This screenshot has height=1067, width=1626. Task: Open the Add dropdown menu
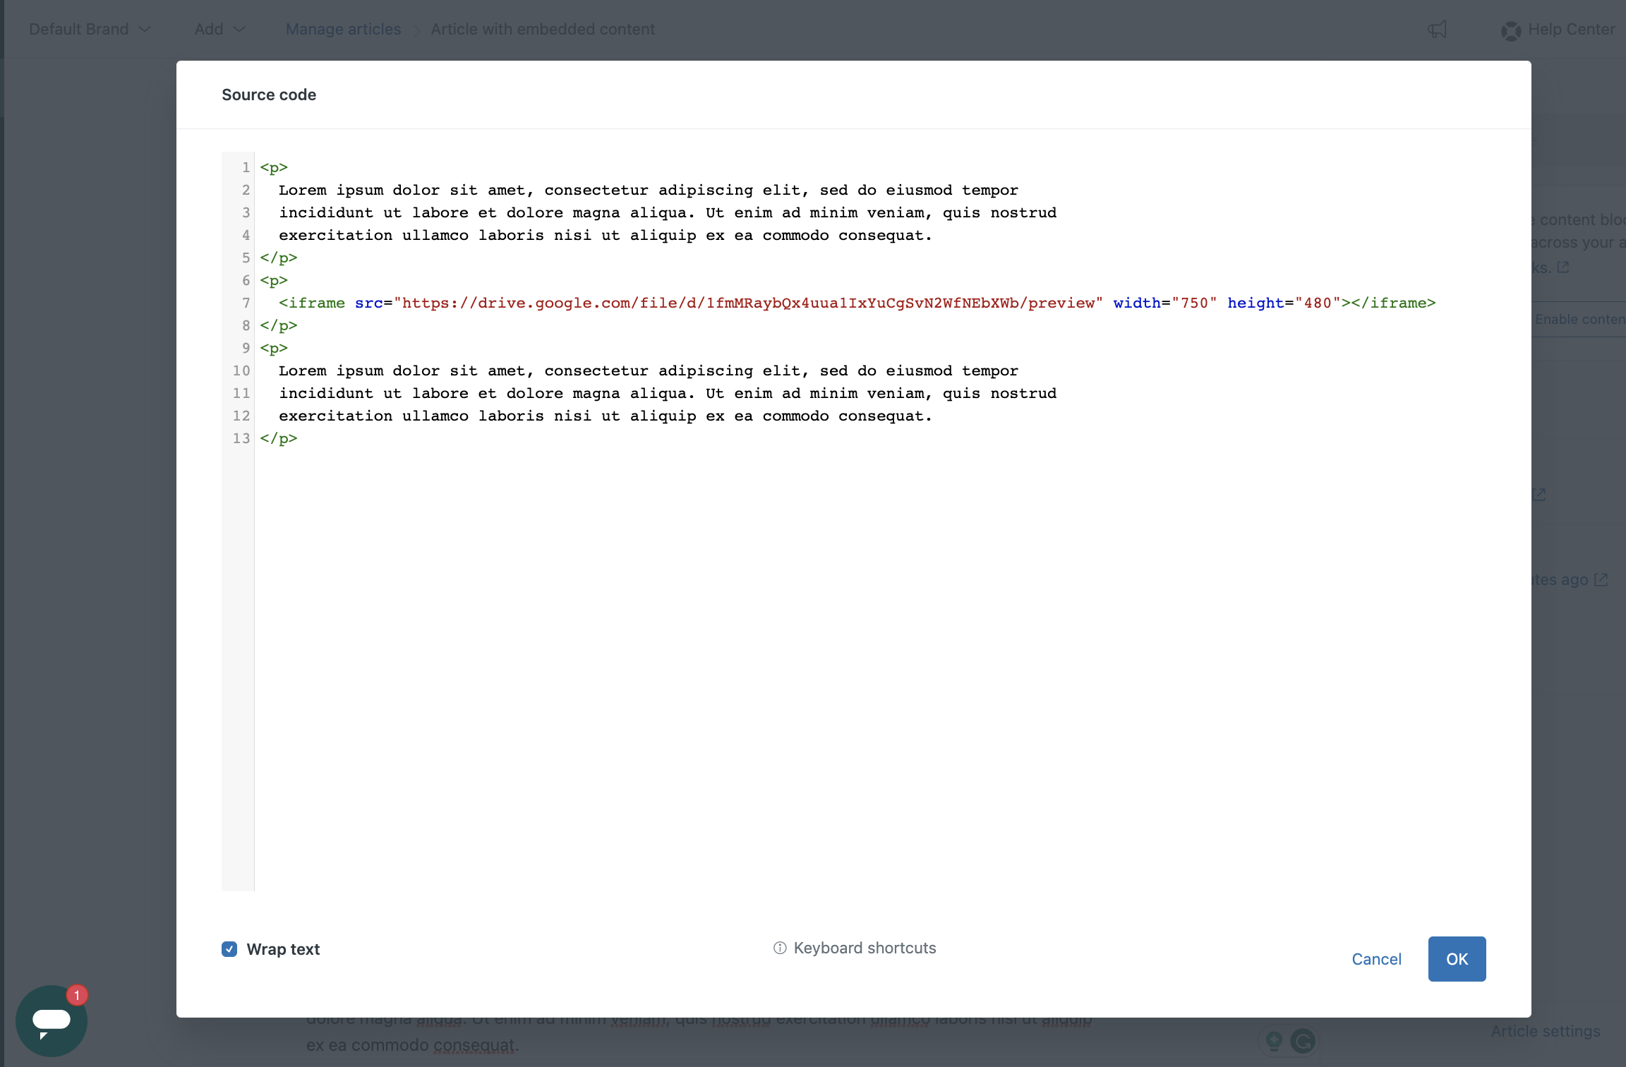(210, 30)
